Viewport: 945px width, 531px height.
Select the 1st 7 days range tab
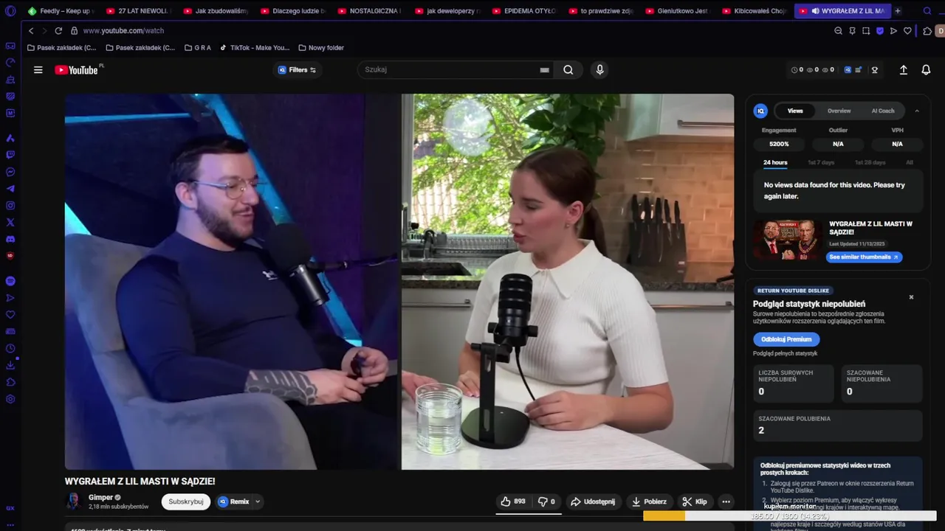(x=821, y=162)
